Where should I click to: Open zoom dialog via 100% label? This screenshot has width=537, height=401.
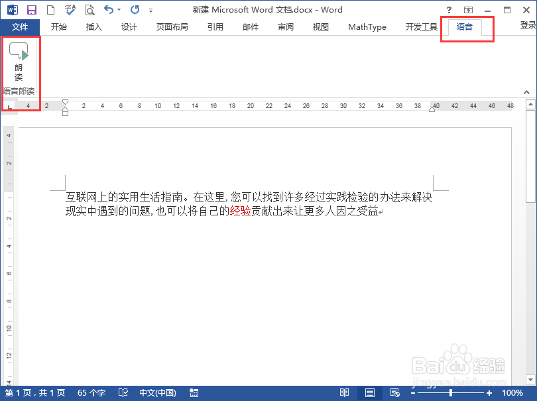pyautogui.click(x=512, y=393)
